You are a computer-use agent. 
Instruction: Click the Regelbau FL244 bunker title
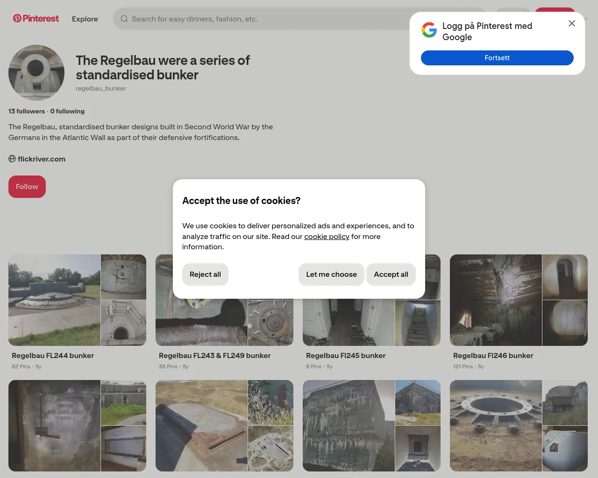pyautogui.click(x=53, y=356)
